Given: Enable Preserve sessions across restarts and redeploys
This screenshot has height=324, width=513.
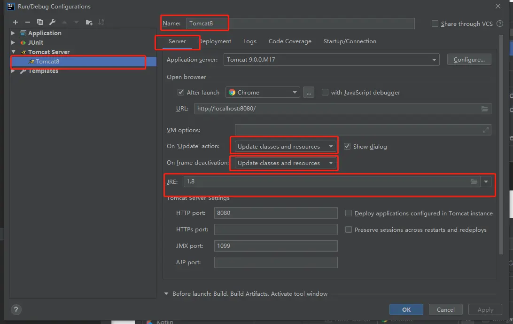Looking at the screenshot, I should pos(349,229).
